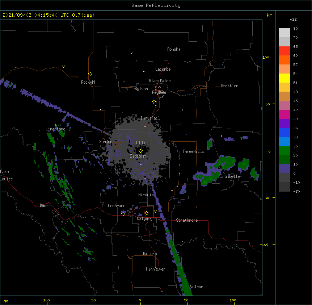Click the 100 tick on the right axis
The height and width of the screenshot is (305, 312).
pyautogui.click(x=266, y=57)
